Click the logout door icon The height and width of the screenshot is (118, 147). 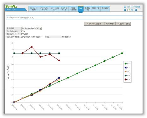click(128, 10)
